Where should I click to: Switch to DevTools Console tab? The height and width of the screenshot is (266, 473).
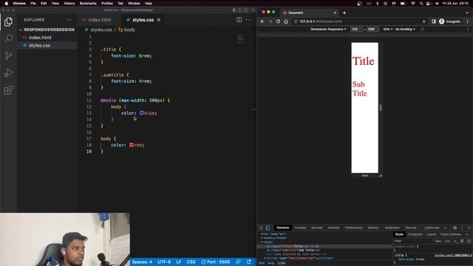[x=300, y=228]
